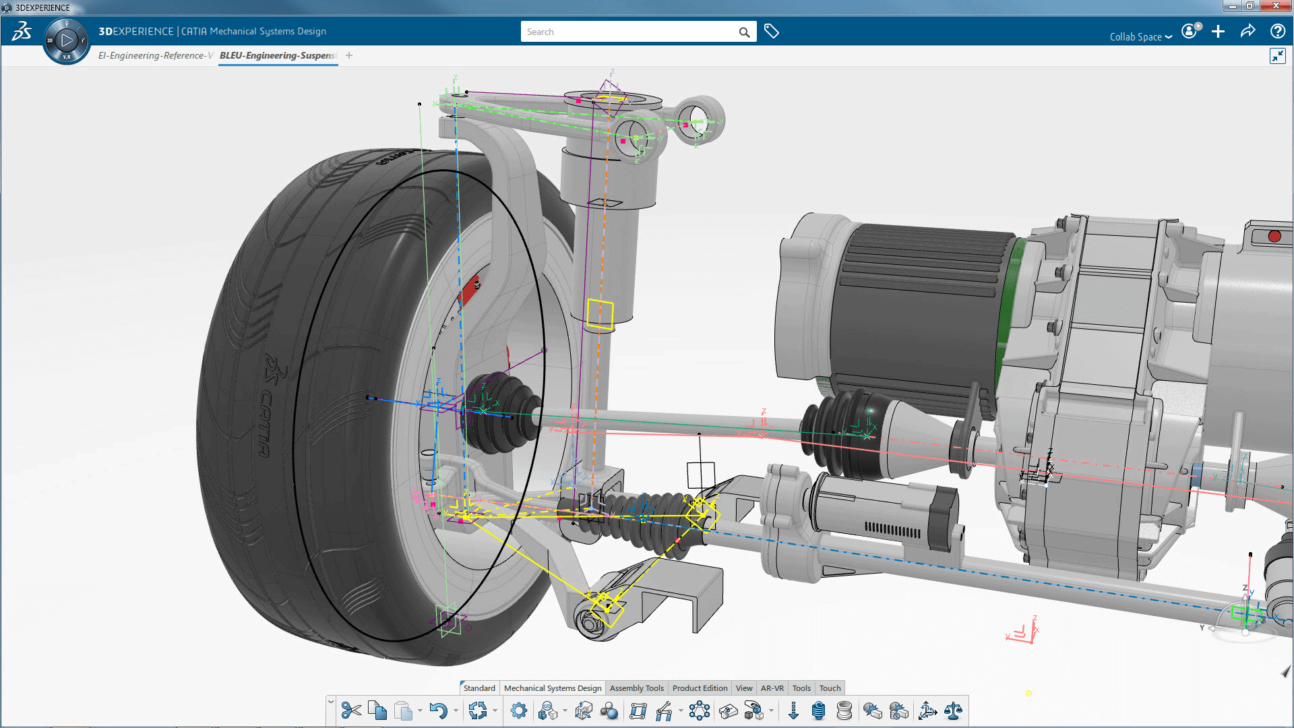The width and height of the screenshot is (1294, 728).
Task: Click the Paste clipboard icon
Action: click(x=403, y=710)
